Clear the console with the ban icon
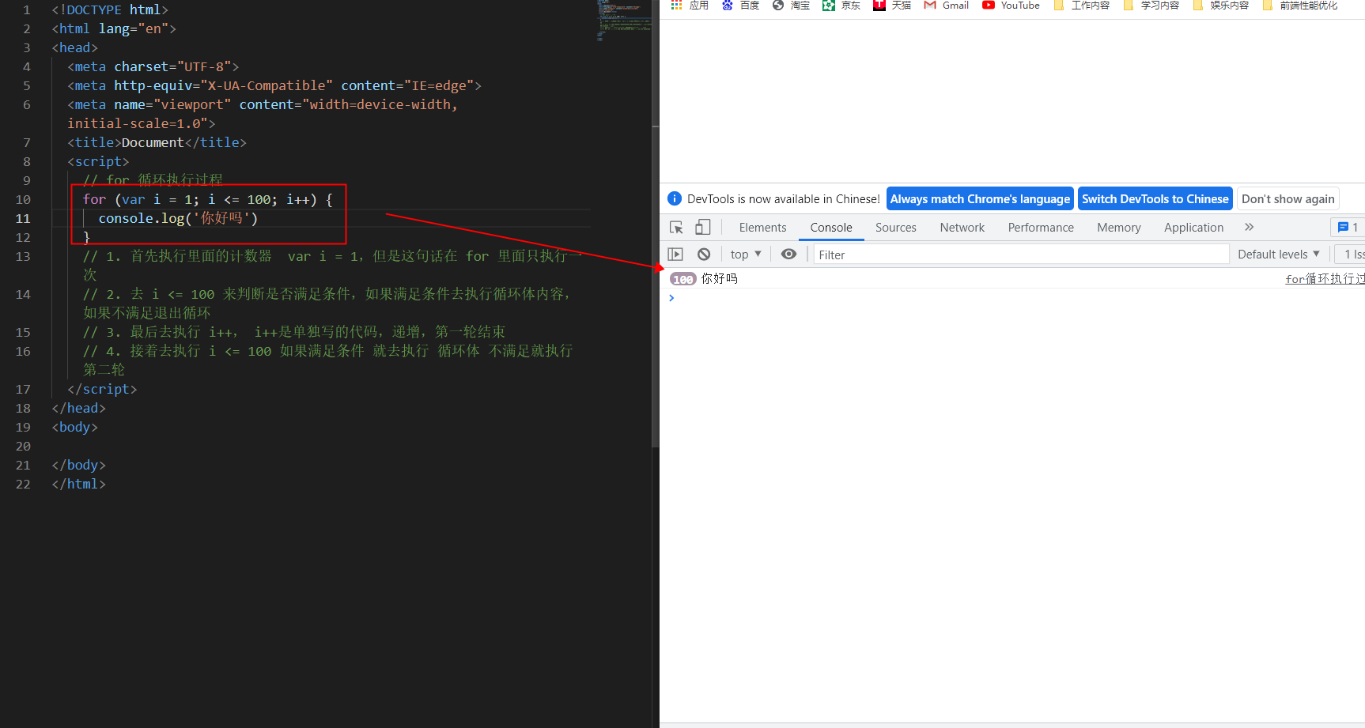This screenshot has width=1365, height=728. click(704, 255)
